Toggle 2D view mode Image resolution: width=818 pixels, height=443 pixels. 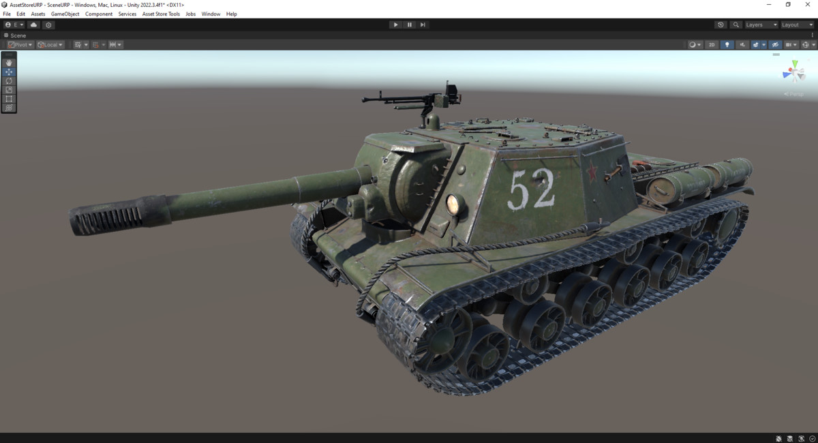[712, 45]
